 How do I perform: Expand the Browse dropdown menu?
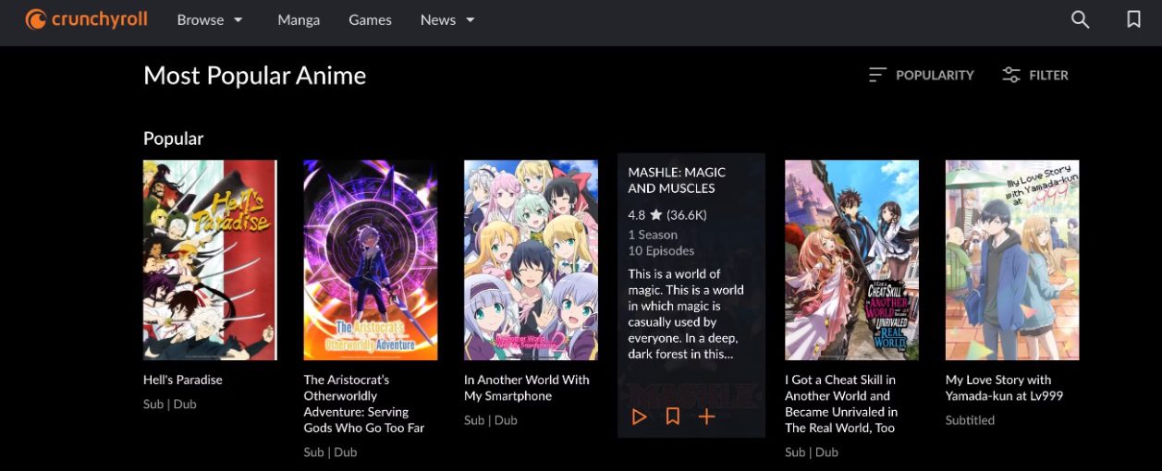(x=210, y=19)
